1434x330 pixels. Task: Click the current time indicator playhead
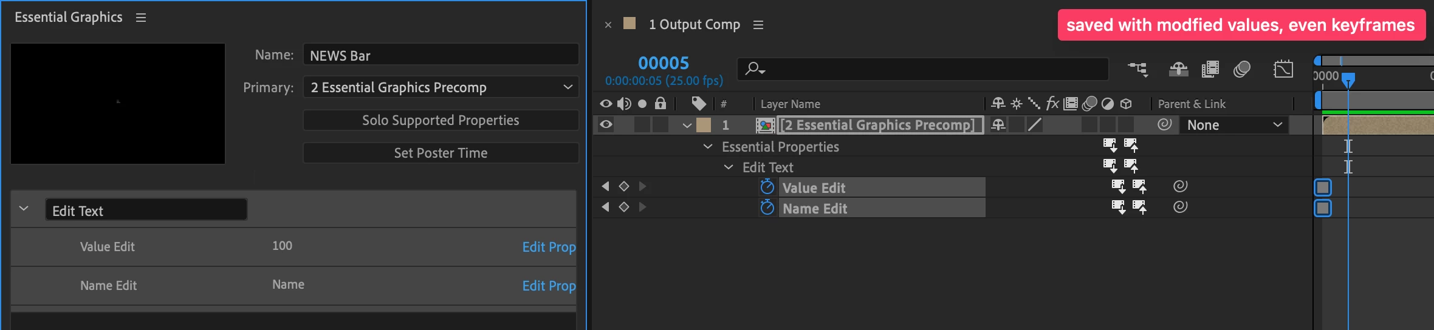(x=1348, y=79)
